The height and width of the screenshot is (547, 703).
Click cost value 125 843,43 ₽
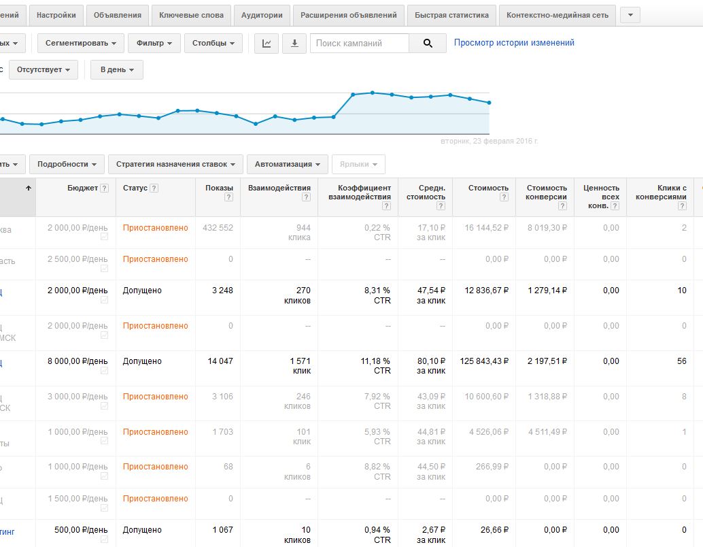click(484, 361)
